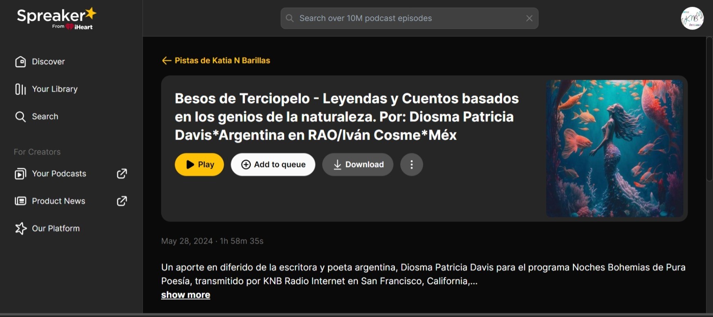Open Your Podcasts creator link
Viewport: 713px width, 317px height.
[59, 174]
